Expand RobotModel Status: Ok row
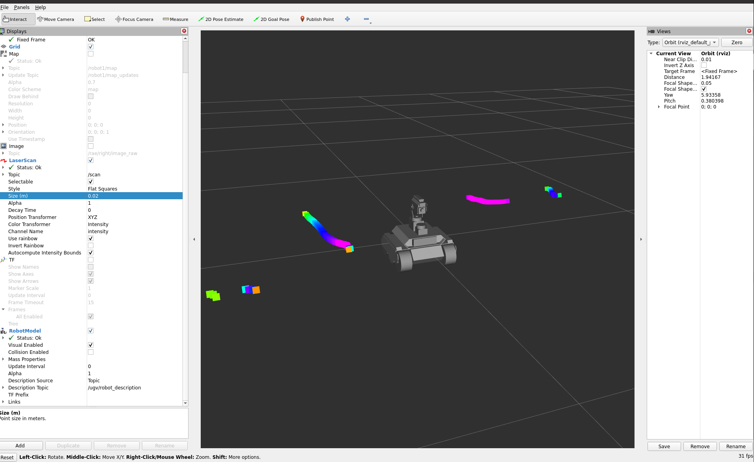Screen dimensions: 754x462 coord(3,338)
